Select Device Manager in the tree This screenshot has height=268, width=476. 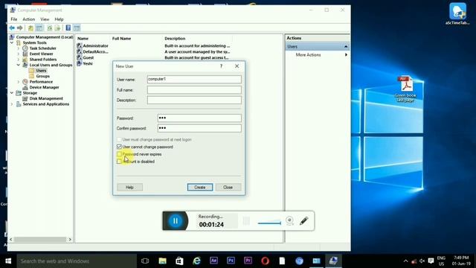point(44,87)
